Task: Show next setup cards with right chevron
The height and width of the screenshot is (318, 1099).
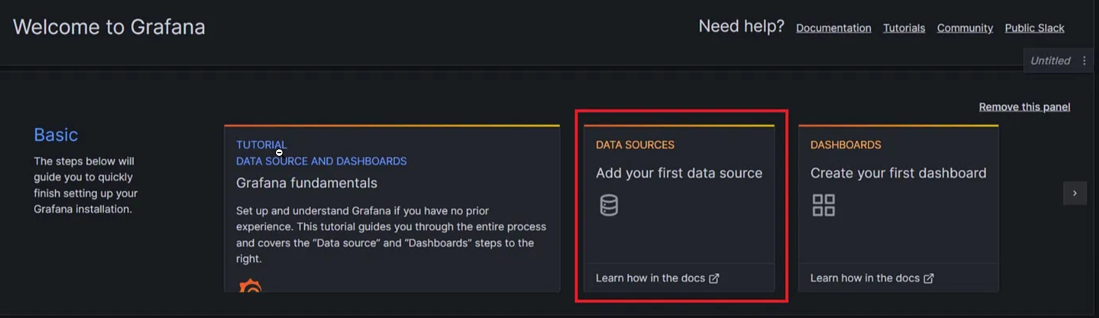Action: coord(1075,193)
